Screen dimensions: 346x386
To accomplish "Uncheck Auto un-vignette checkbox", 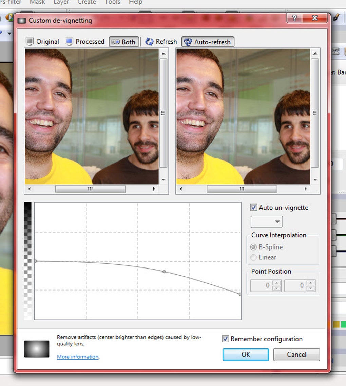I will (253, 207).
